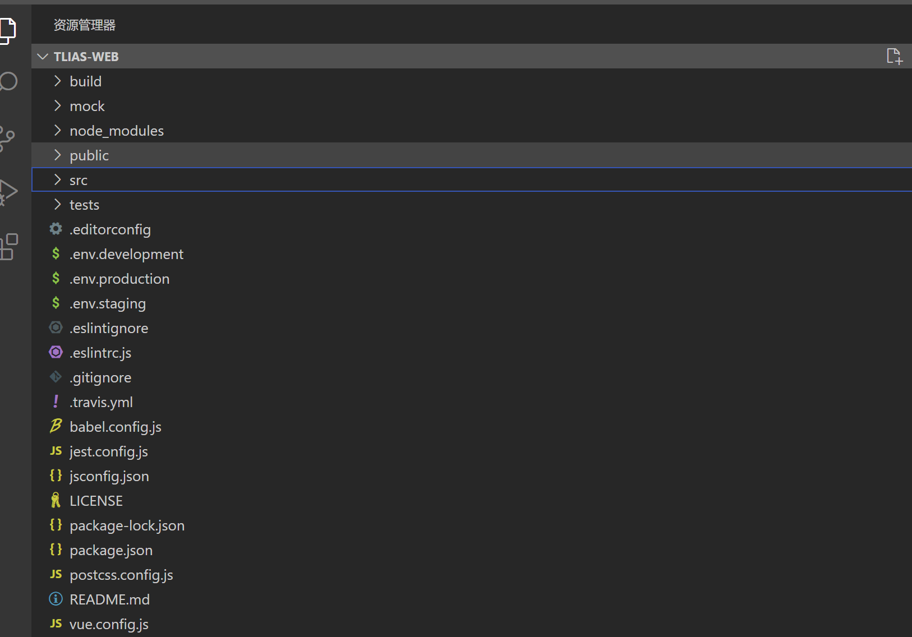The image size is (912, 637).
Task: Select the tests folder name
Action: coord(84,205)
